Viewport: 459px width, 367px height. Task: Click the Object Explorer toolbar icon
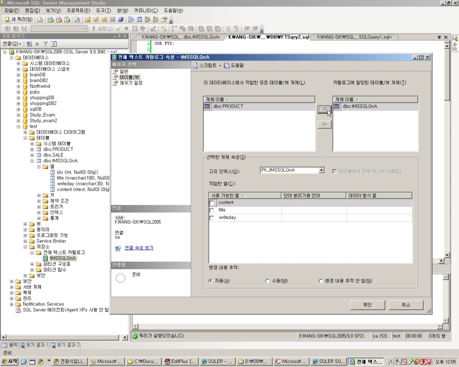coord(147,20)
